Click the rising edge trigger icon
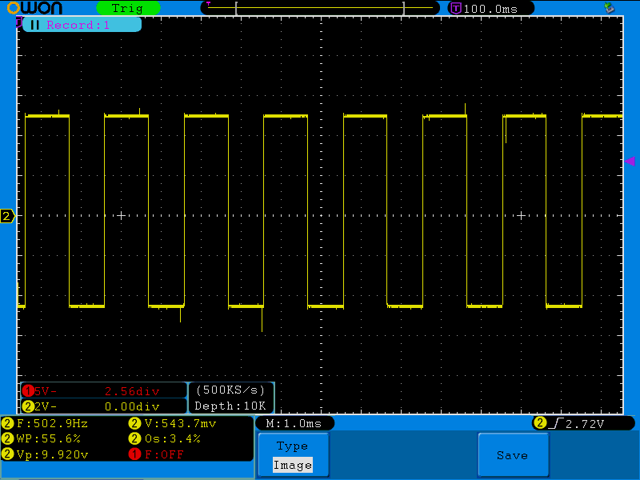This screenshot has height=480, width=640. 556,424
